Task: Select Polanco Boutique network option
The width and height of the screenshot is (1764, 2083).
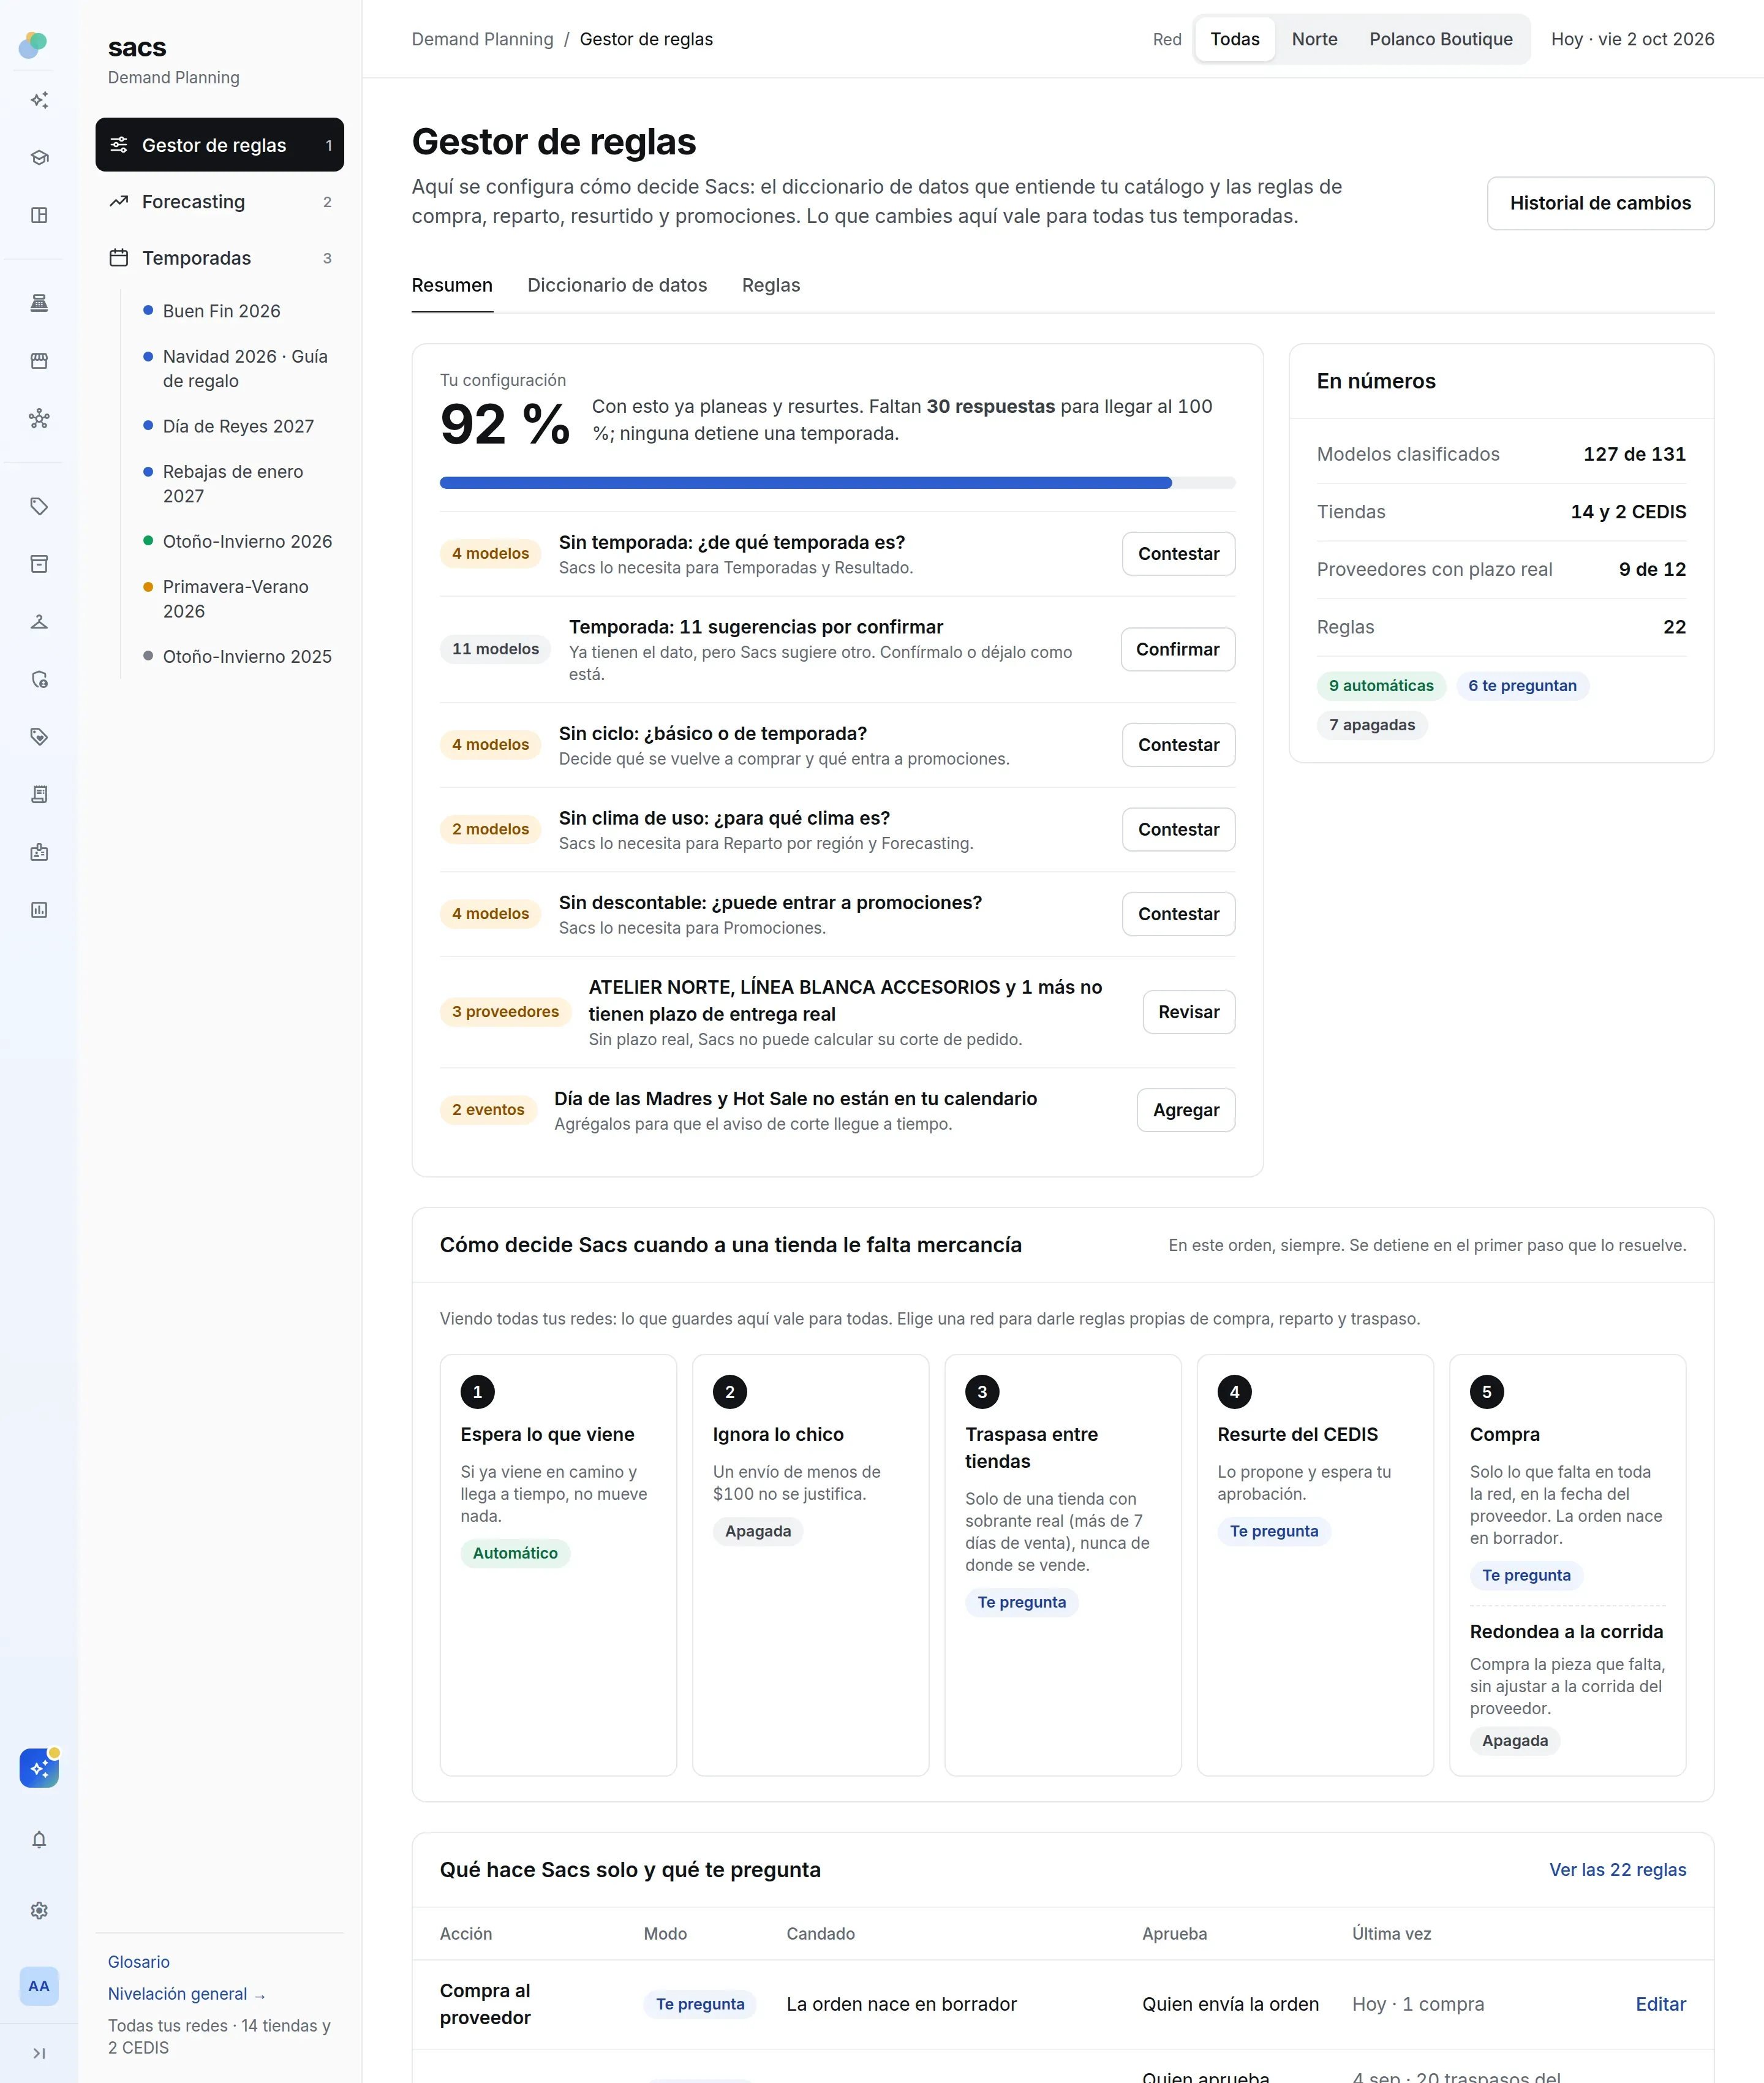Action: (1440, 39)
